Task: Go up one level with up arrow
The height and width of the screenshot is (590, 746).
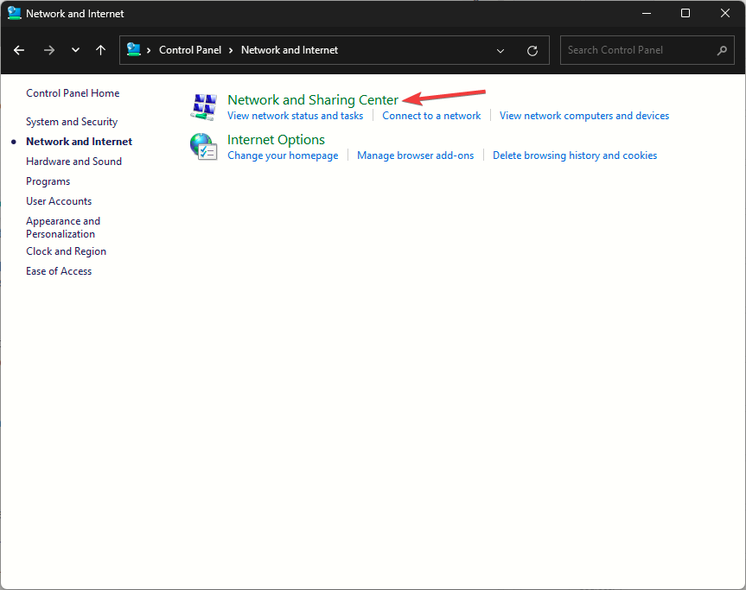Action: (100, 50)
